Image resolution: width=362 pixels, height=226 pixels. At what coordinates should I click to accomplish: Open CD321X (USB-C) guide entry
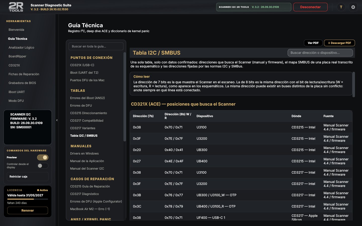(x=82, y=65)
